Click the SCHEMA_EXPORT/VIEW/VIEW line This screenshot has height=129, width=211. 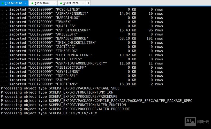tap(73, 113)
